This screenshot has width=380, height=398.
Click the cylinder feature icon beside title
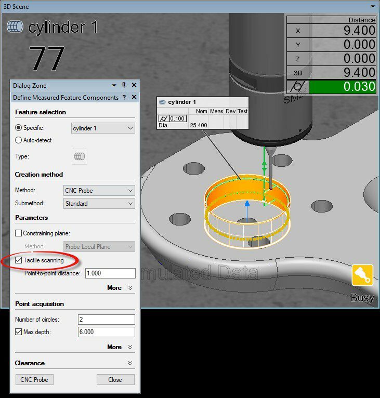point(15,26)
